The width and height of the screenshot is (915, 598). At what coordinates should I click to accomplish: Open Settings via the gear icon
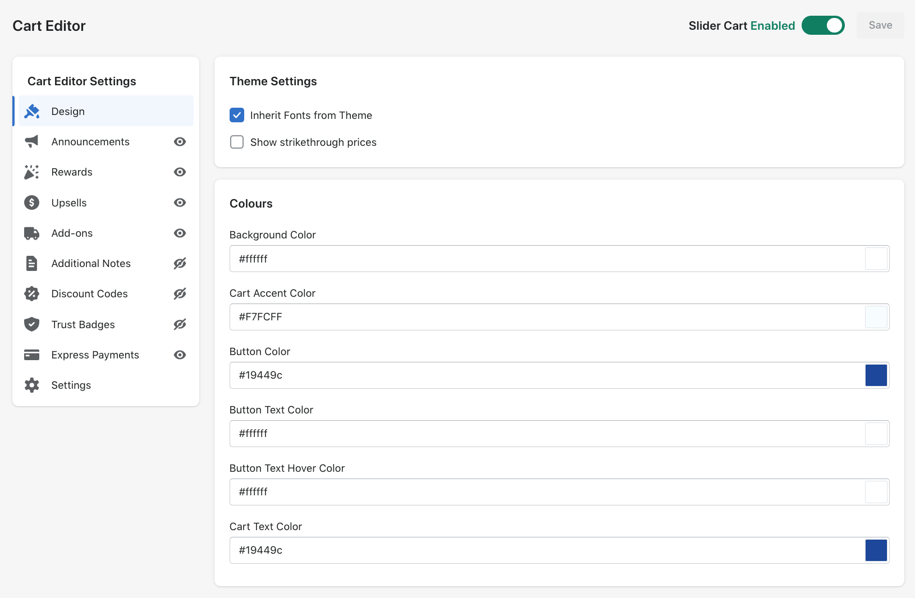[32, 385]
